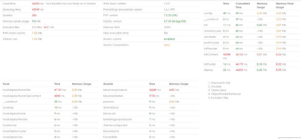Click the Hook column header

click(6, 84)
